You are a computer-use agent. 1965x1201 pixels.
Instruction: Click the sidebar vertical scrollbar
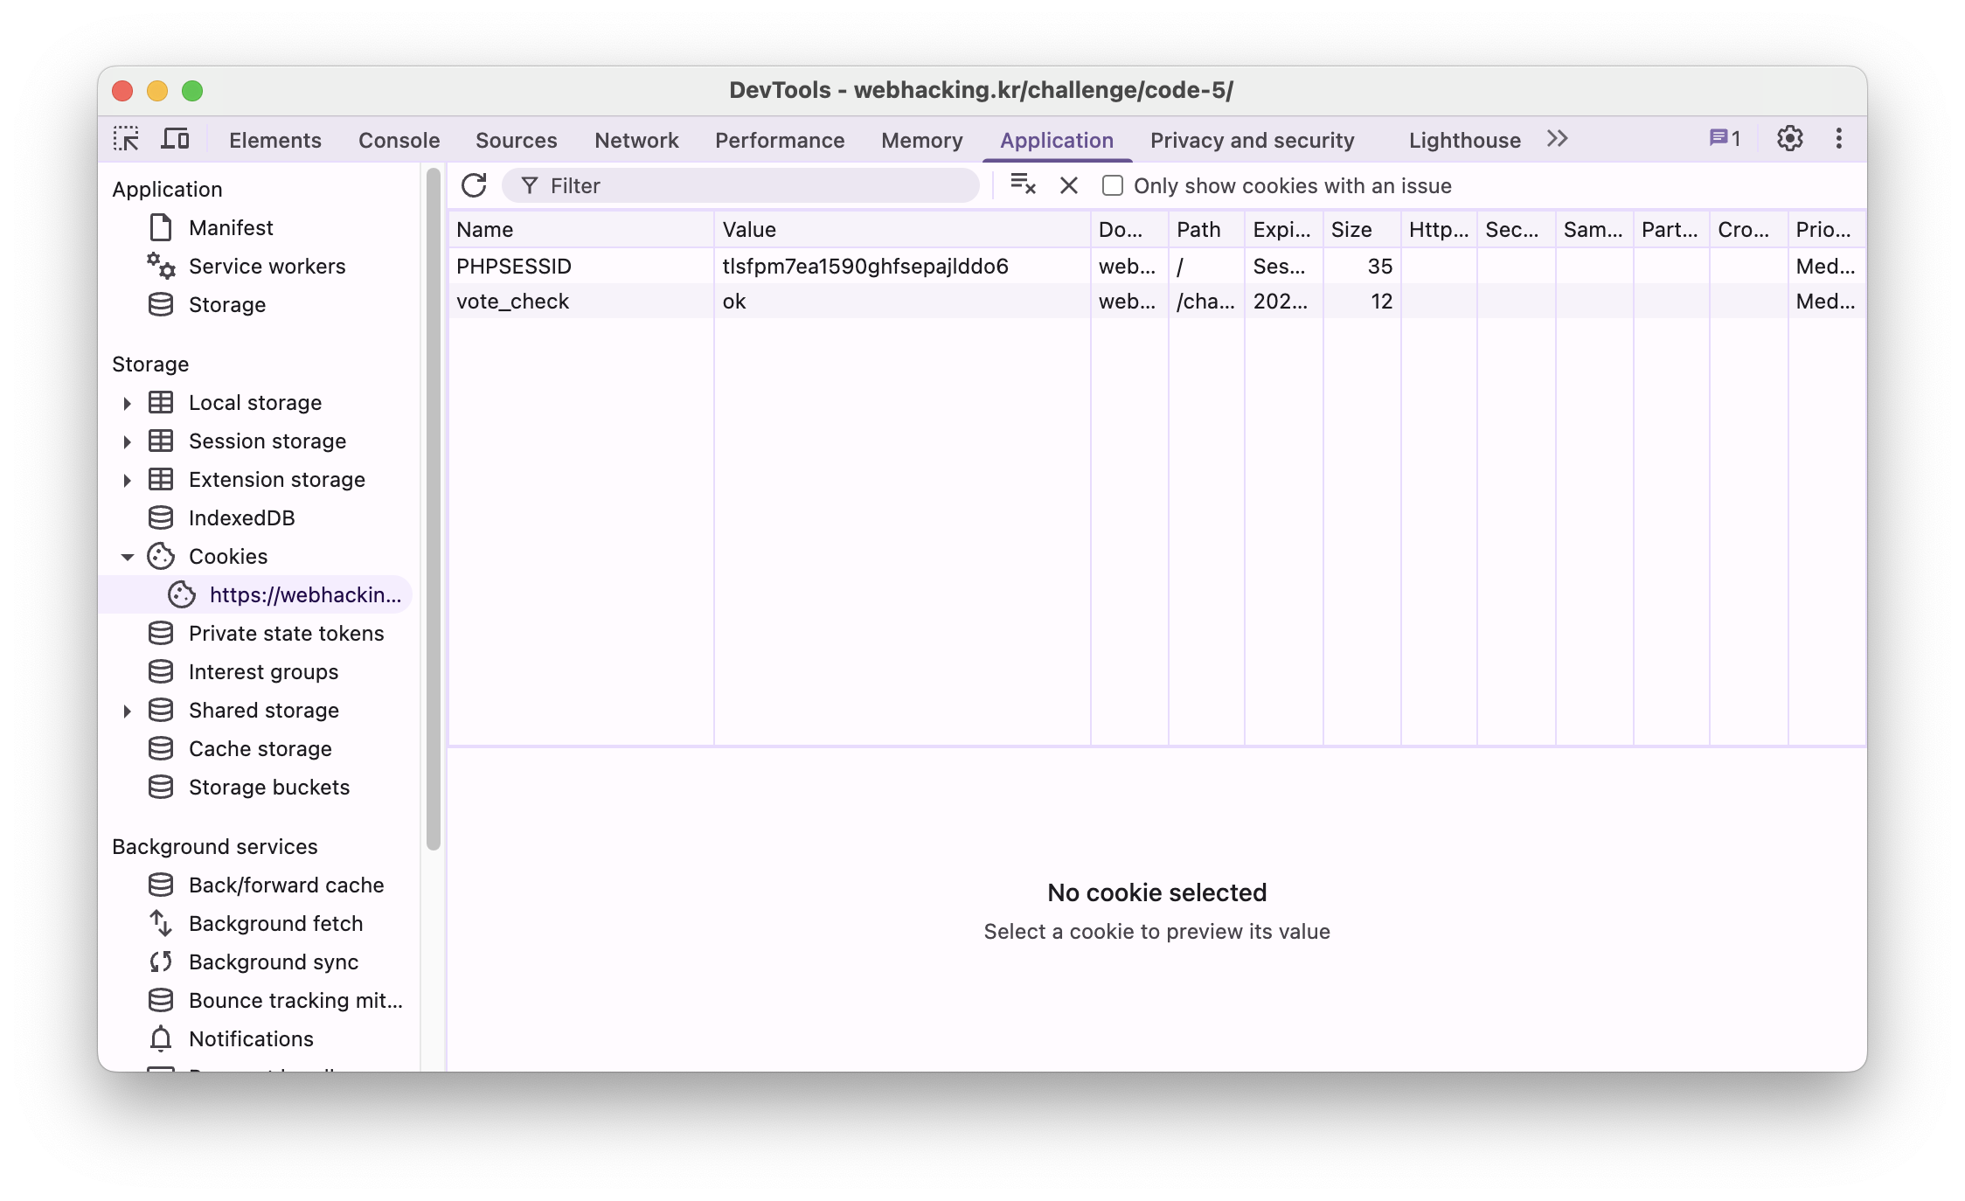(x=434, y=507)
